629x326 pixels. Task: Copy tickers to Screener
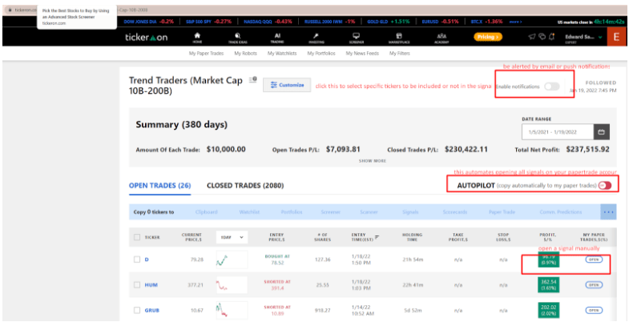[x=331, y=211]
